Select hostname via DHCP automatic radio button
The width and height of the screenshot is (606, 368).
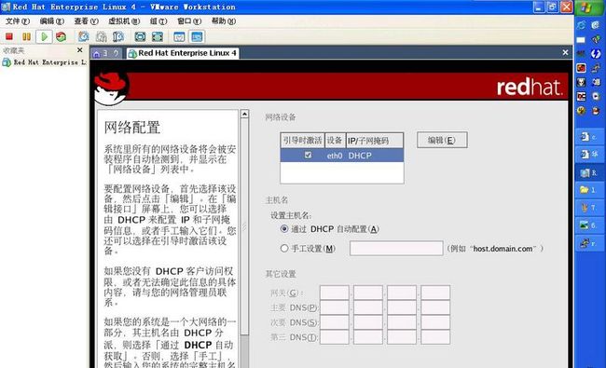point(284,228)
